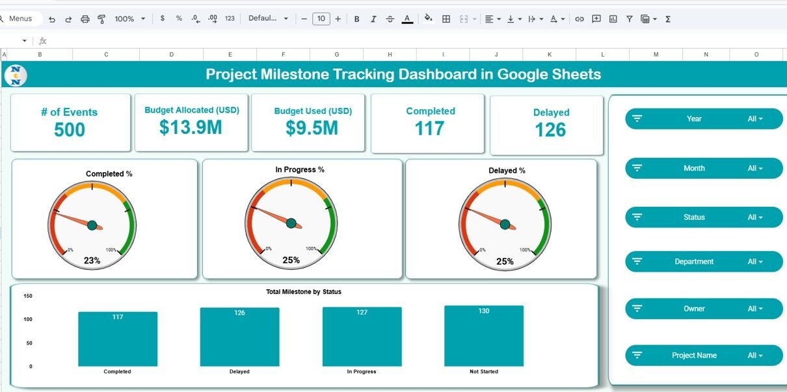Click the font size input field
The image size is (787, 392).
(x=321, y=19)
